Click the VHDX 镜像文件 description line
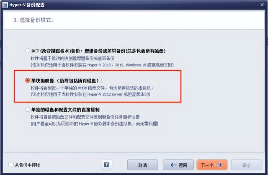Viewport: 268px width, 175px height. coord(92,88)
